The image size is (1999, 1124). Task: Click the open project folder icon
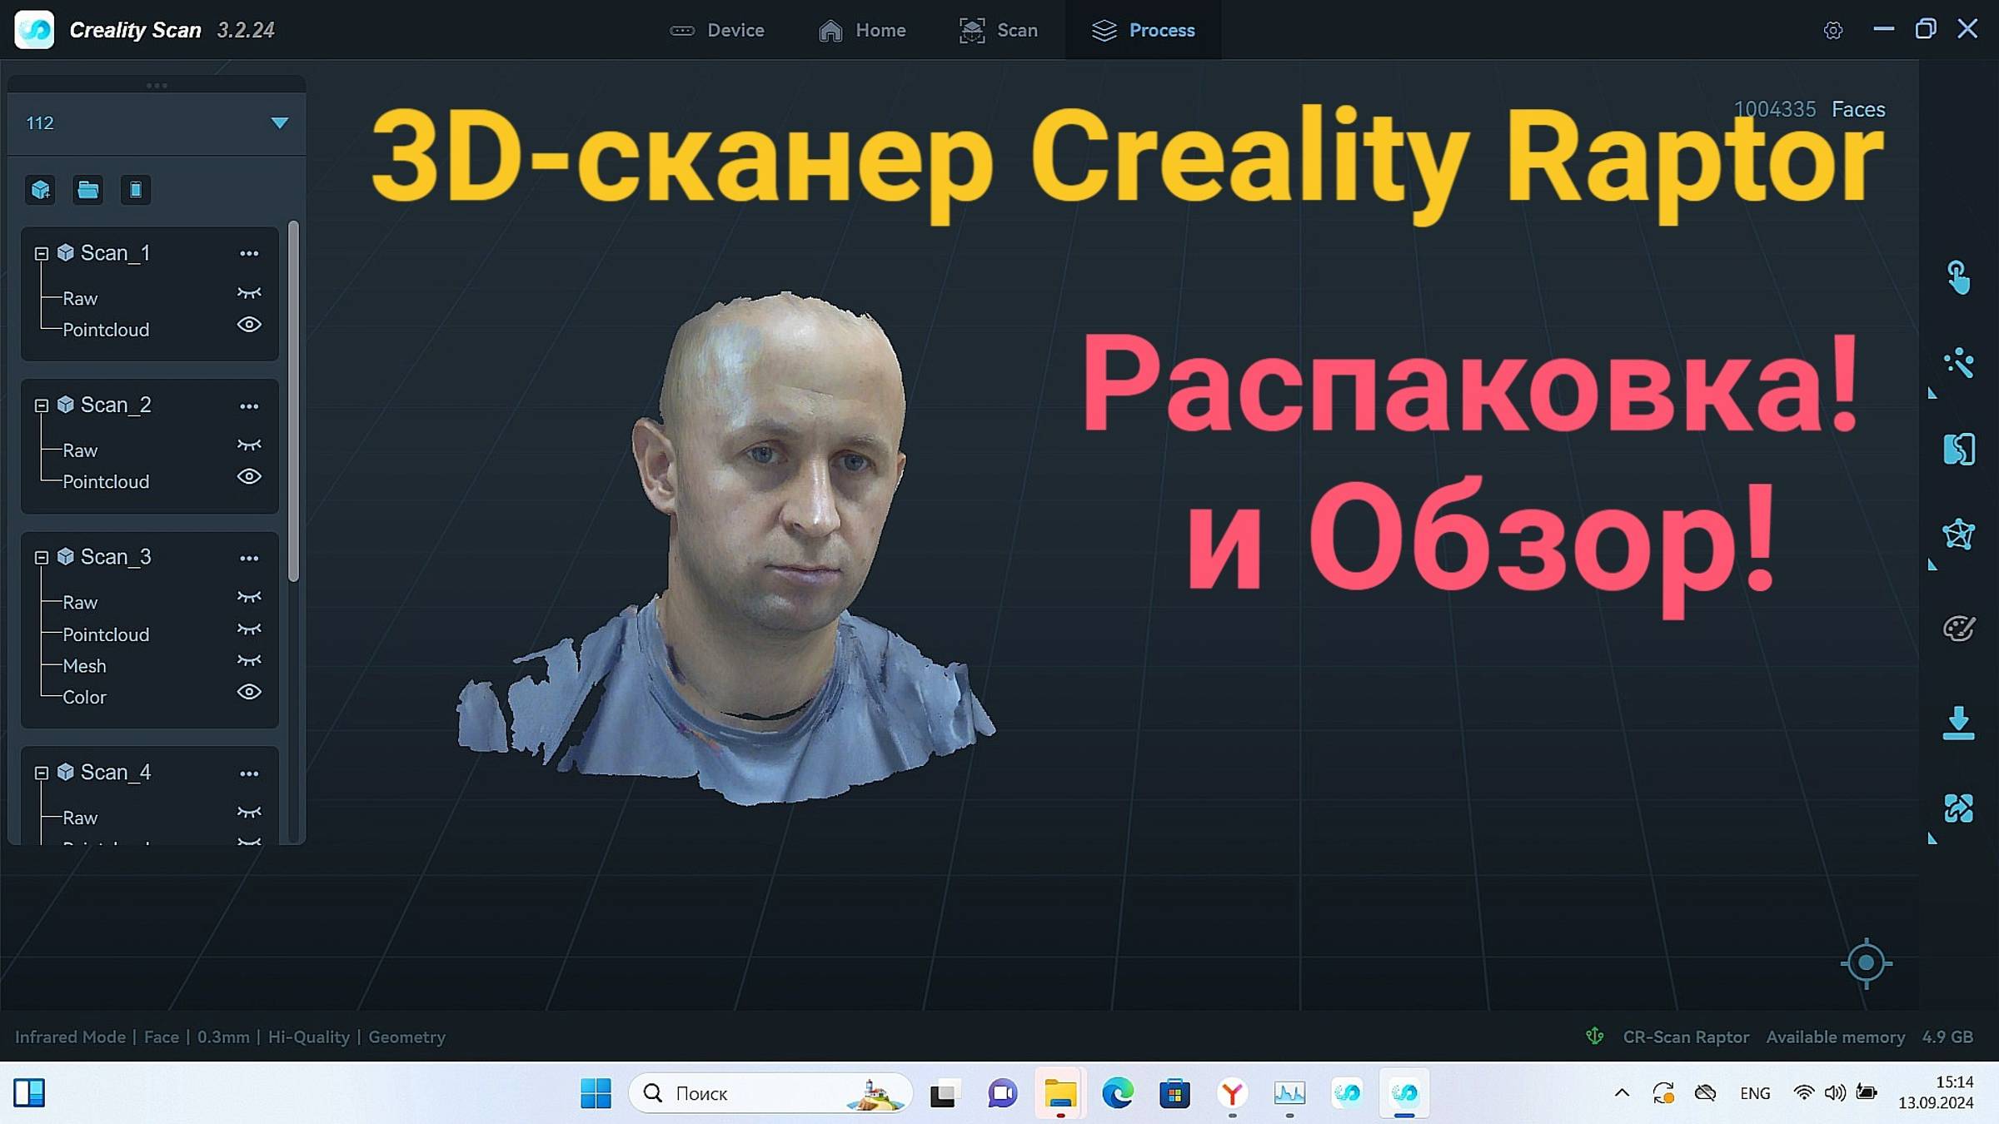click(88, 190)
